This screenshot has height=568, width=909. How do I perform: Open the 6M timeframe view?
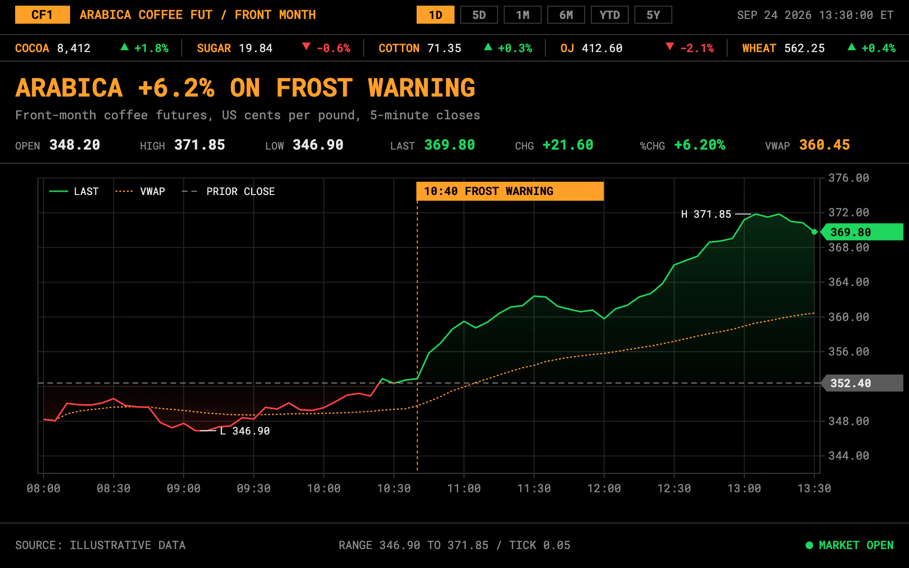[566, 15]
